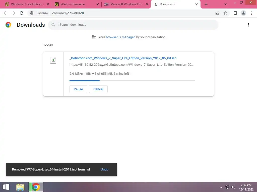Click the search magnifier icon
Image resolution: width=257 pixels, height=192 pixels.
click(53, 25)
